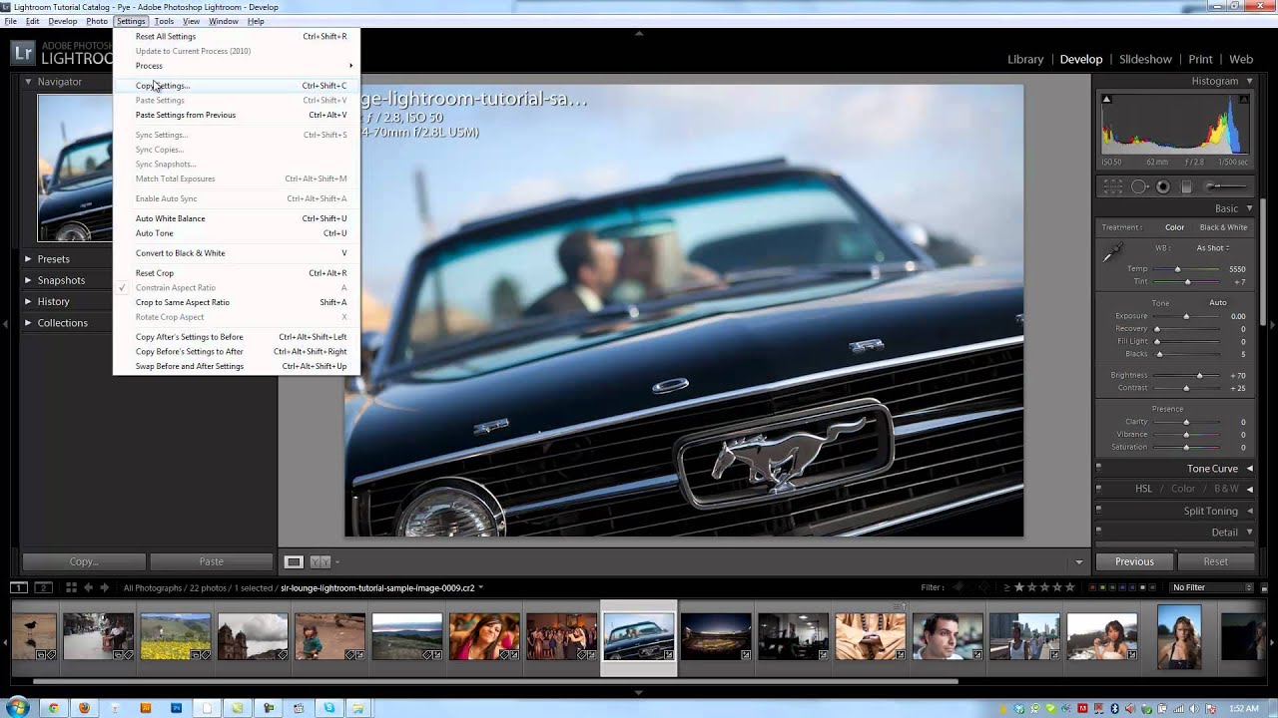The image size is (1278, 718).
Task: Collapse the left panel group arrow
Action: pos(4,323)
